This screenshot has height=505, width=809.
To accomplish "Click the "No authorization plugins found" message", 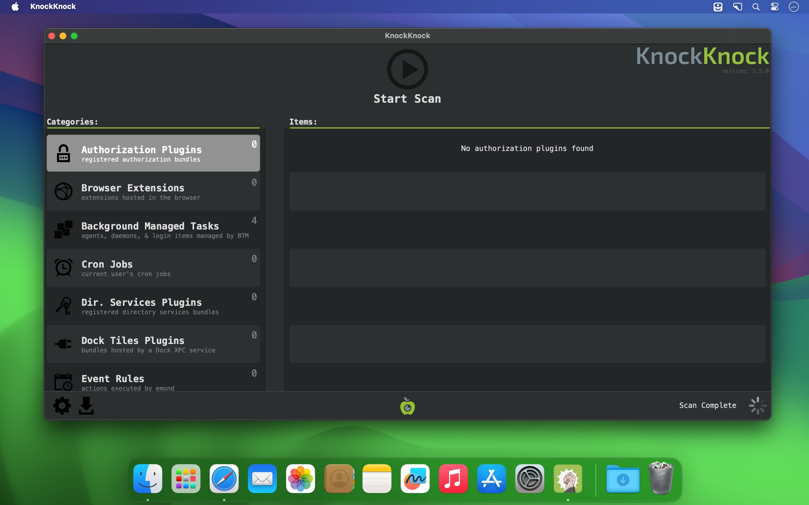I will [527, 148].
